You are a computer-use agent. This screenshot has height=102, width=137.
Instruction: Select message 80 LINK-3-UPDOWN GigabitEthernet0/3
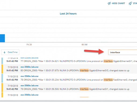coord(75,70)
